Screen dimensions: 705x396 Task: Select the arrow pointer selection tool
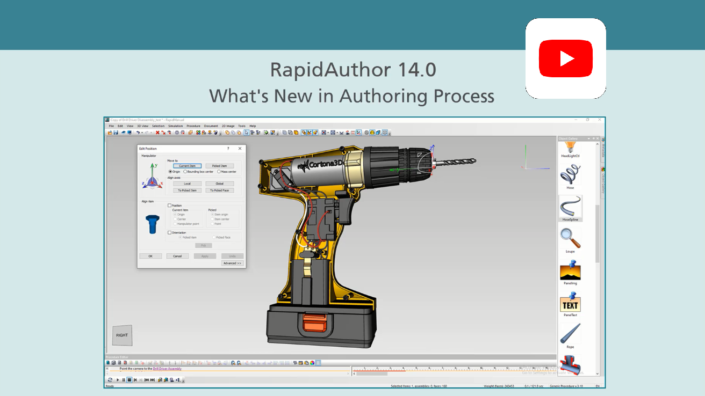pyautogui.click(x=246, y=132)
